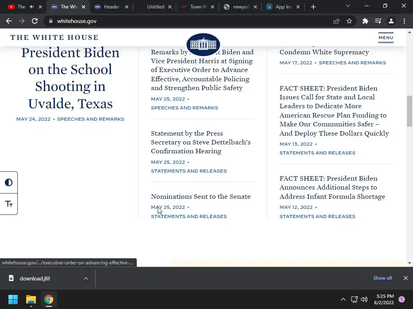Open the MENU button
Screen dimensions: 413x309
click(x=386, y=37)
